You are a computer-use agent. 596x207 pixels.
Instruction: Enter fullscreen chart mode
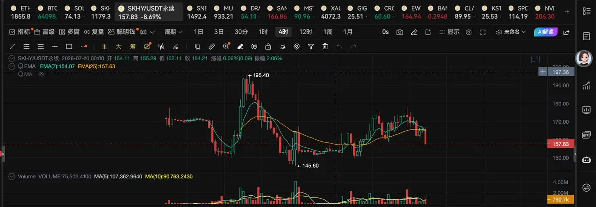pyautogui.click(x=483, y=32)
